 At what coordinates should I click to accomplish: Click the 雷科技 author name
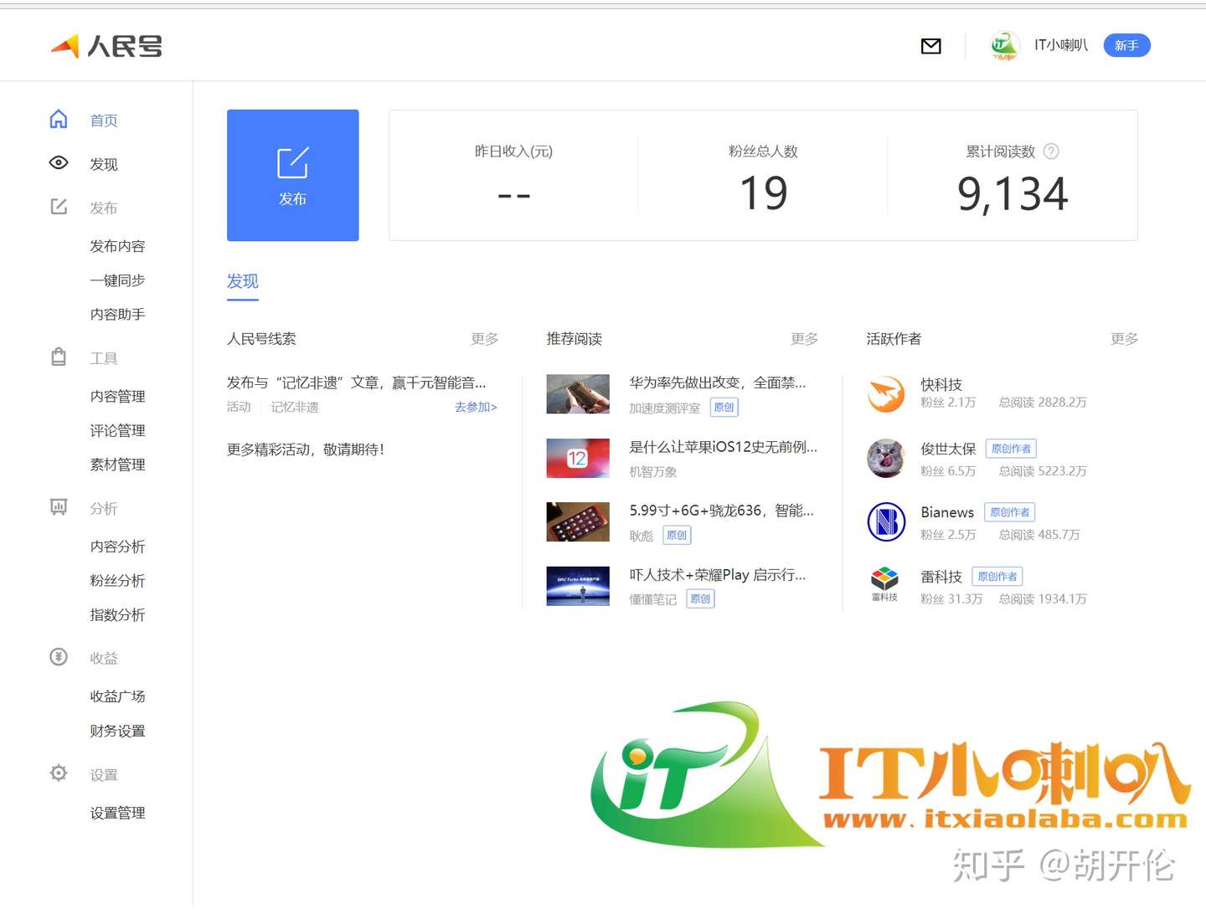pyautogui.click(x=941, y=577)
